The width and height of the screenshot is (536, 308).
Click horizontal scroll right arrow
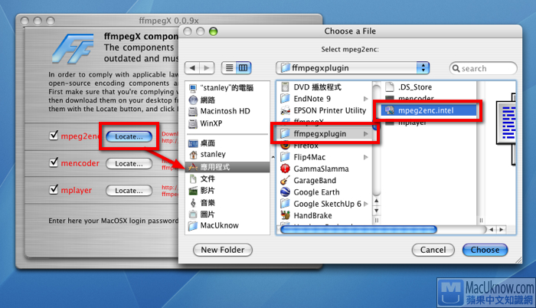pyautogui.click(x=501, y=230)
